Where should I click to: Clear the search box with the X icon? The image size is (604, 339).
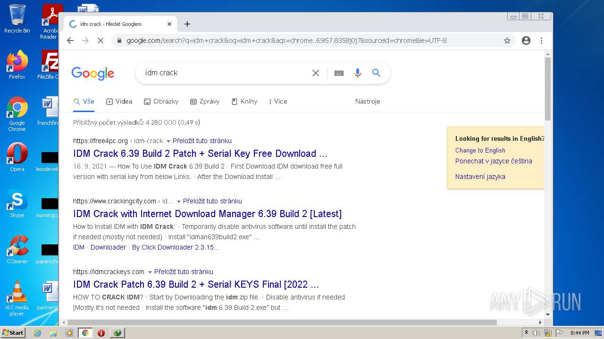[x=316, y=73]
